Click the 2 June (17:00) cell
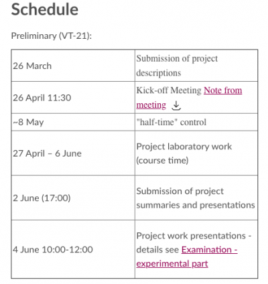The image size is (268, 284). pos(73,198)
